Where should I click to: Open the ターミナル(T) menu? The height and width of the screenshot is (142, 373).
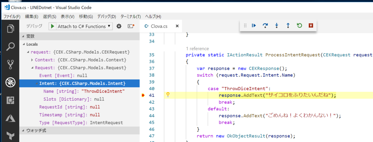coord(131,17)
